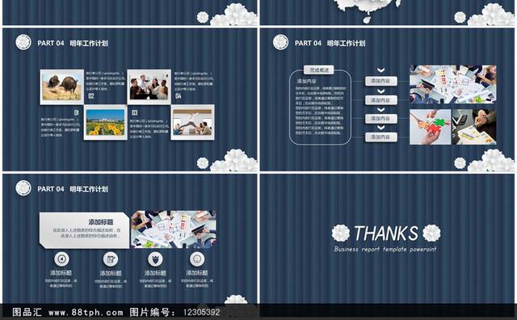
Task: Click the 添加标题 label under the shield icon
Action: (x=155, y=273)
